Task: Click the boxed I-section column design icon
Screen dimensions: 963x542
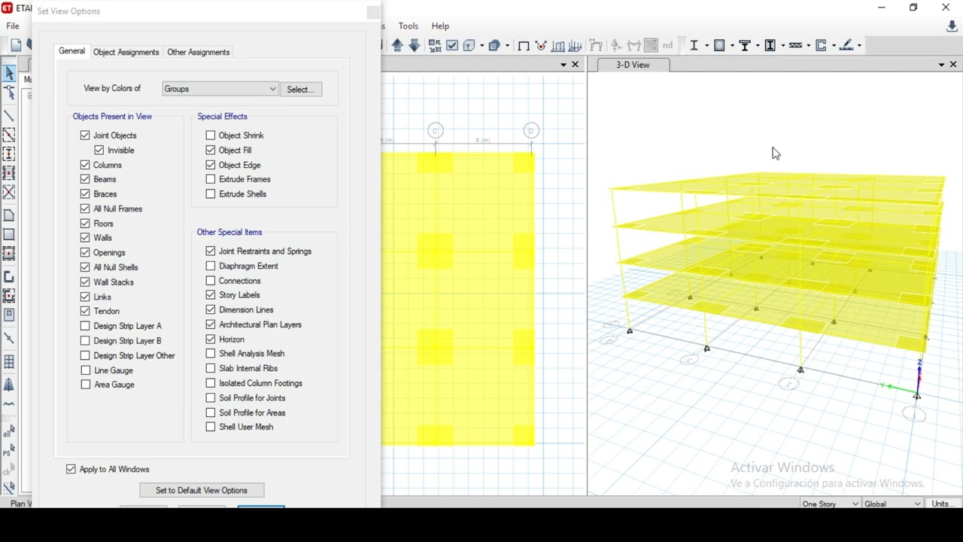Action: tap(770, 45)
